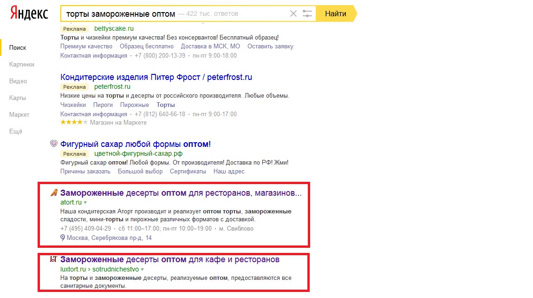Follow the Оставить заявку sitelink
This screenshot has height=298, width=533.
click(x=270, y=46)
